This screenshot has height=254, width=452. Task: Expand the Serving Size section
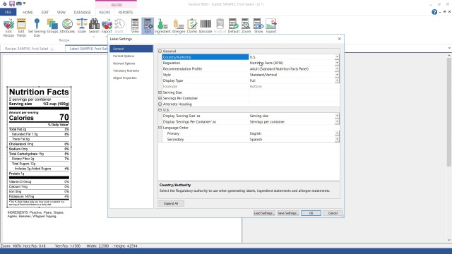(x=160, y=92)
